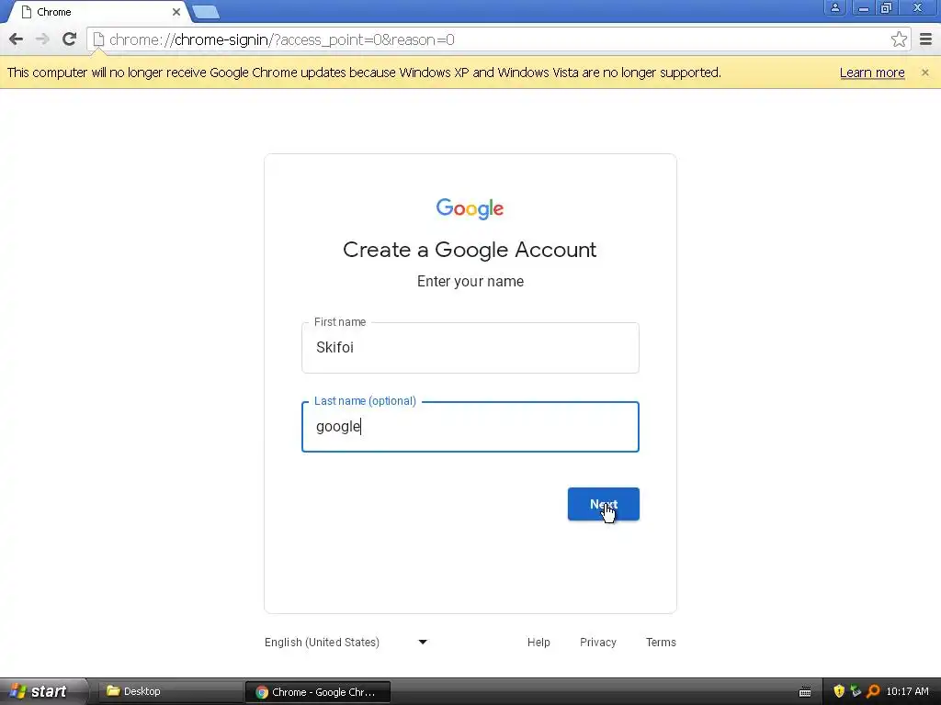Reload the page with the refresh icon

click(69, 39)
